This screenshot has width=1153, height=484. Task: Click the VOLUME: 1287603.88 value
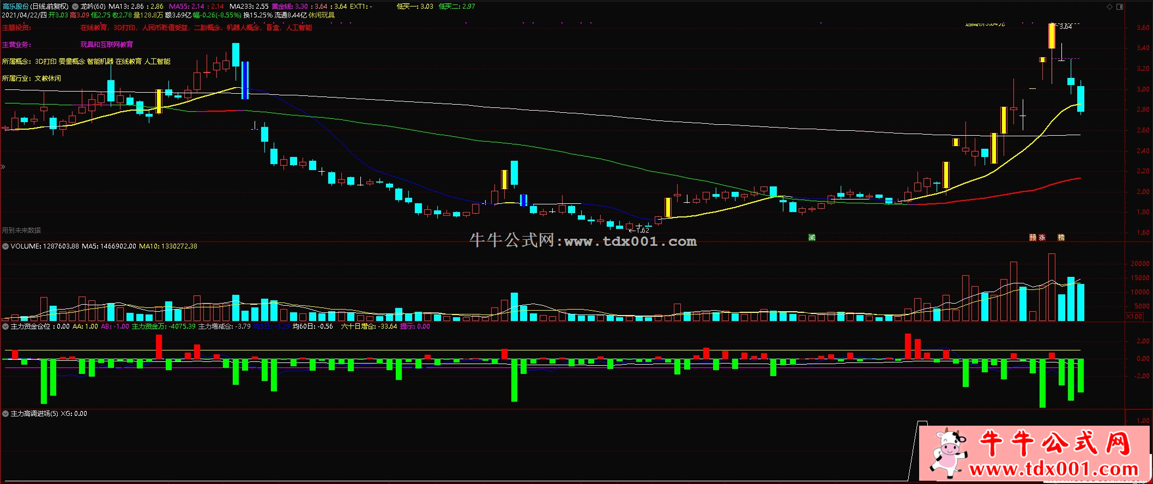pyautogui.click(x=45, y=246)
